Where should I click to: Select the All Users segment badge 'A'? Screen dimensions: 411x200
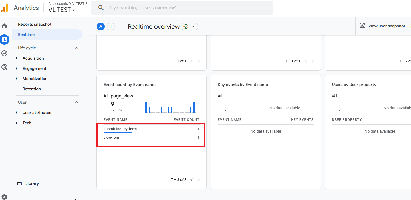100,26
